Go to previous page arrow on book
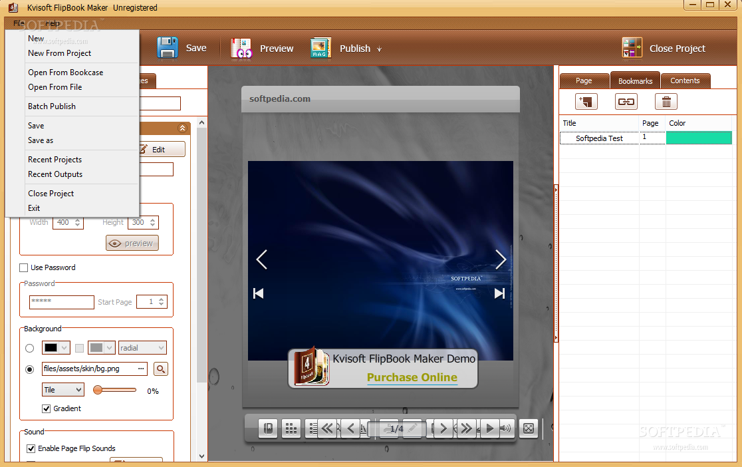Viewport: 742px width, 467px height. 262,259
